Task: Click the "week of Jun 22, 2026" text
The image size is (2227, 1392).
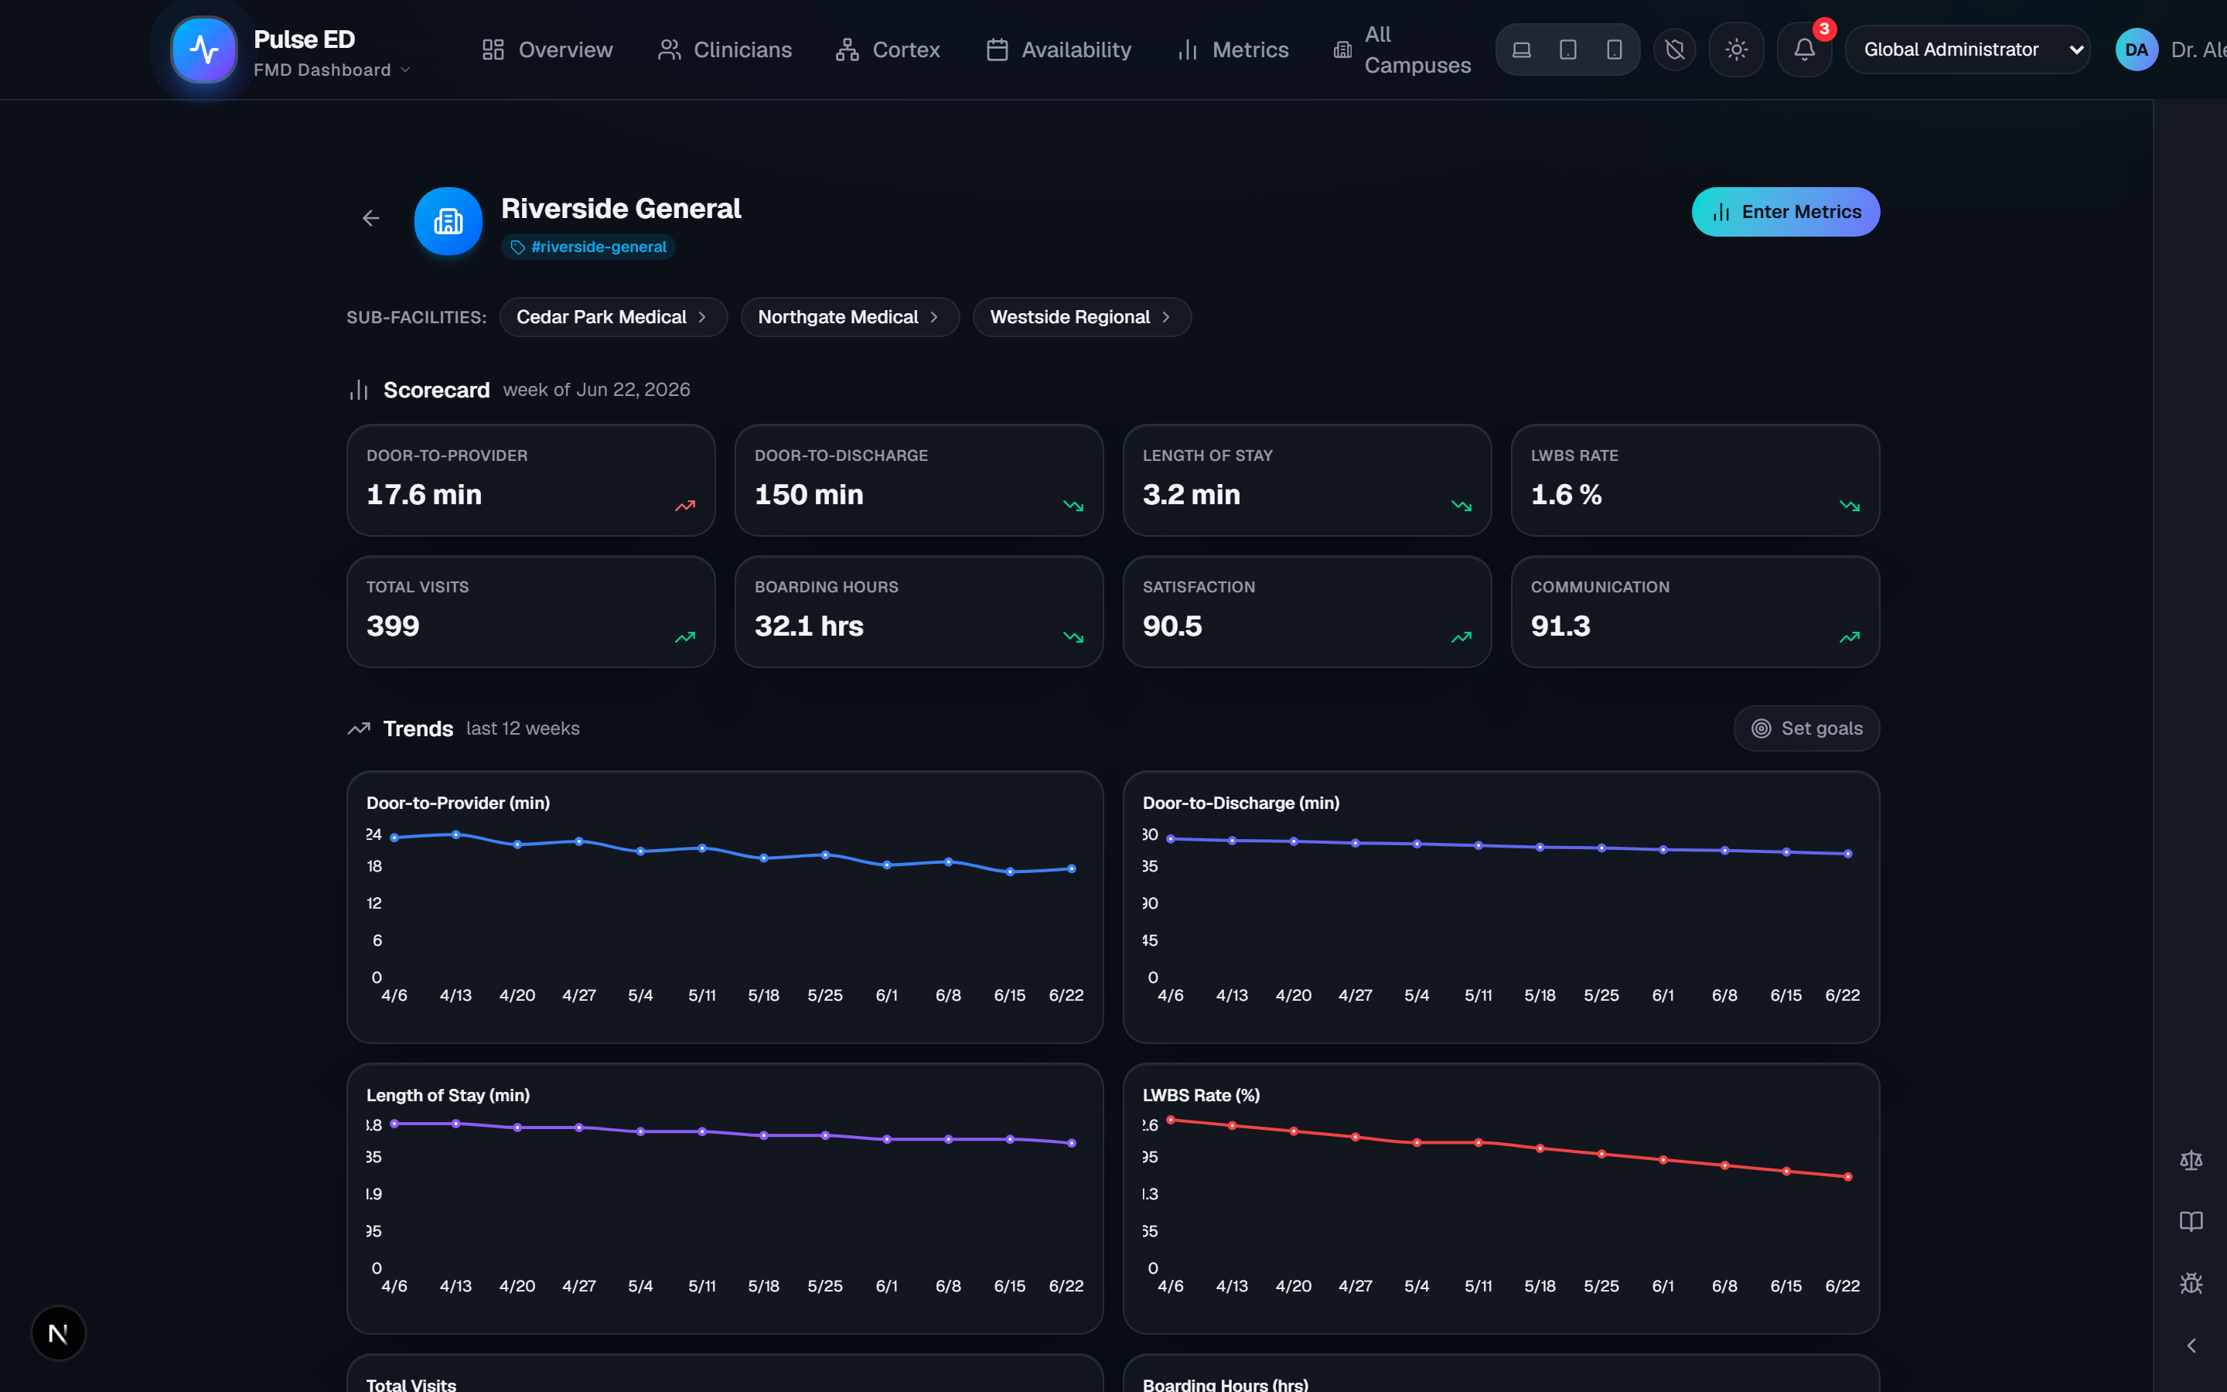Action: click(596, 390)
